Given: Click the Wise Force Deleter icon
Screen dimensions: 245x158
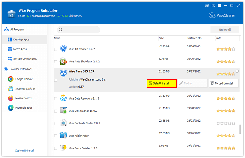Looking at the screenshot, I should pos(63,148).
